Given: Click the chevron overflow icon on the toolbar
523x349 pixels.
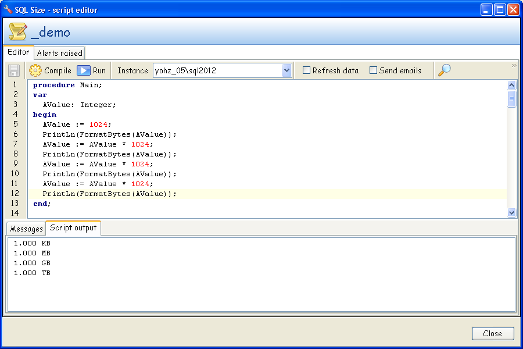Looking at the screenshot, I should coord(514,65).
